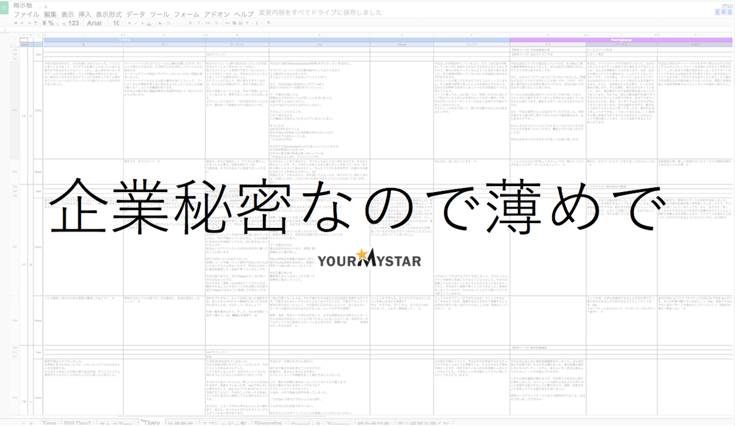Select the Planning&design header cell
The image size is (735, 426).
(622, 39)
